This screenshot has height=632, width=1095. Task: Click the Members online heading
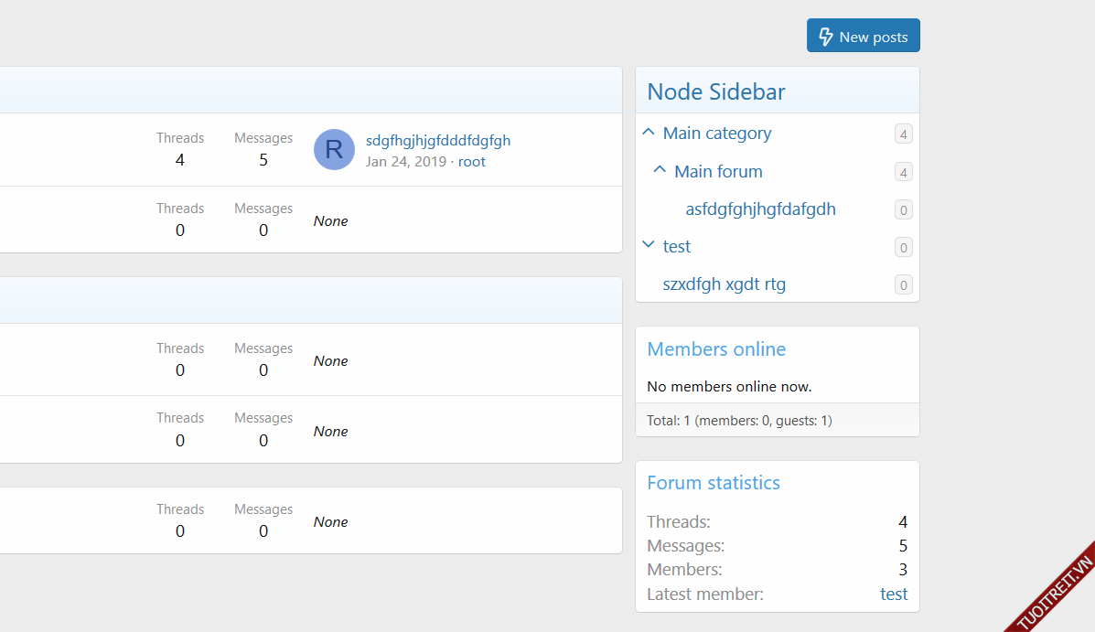point(716,349)
